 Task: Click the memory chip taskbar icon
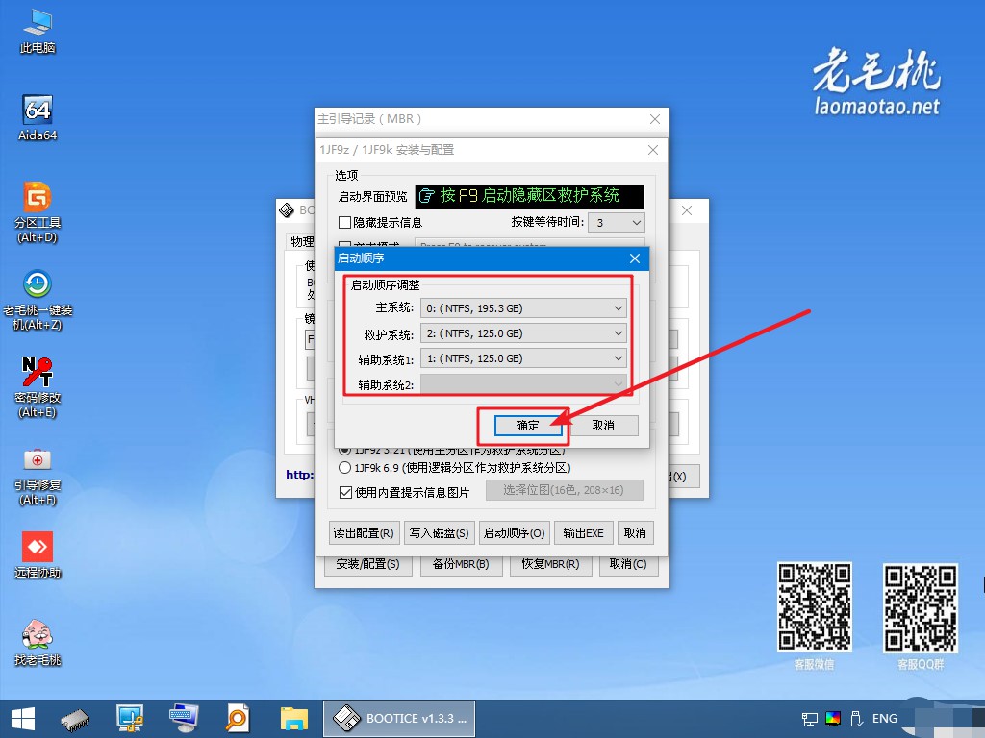coord(75,719)
